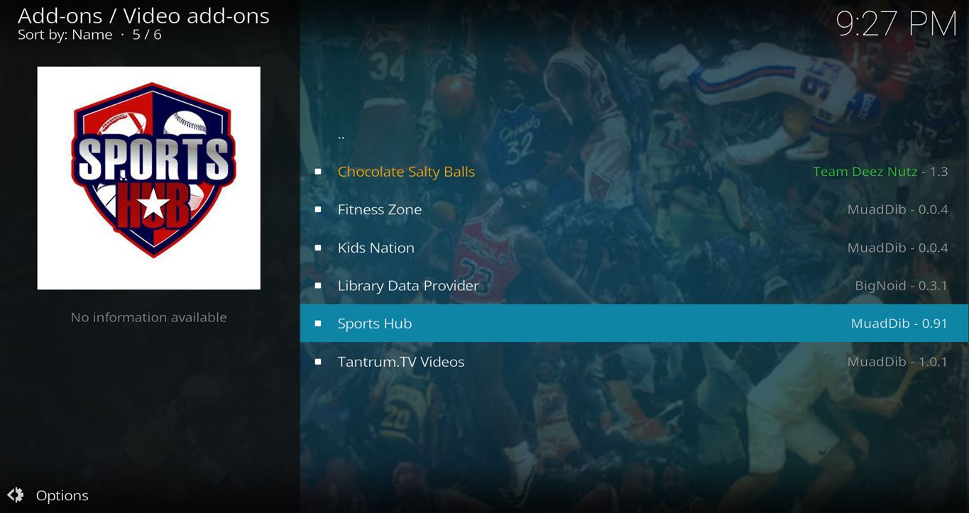This screenshot has height=513, width=969.
Task: Click the bullet icon beside Kids Nation
Action: click(x=318, y=248)
